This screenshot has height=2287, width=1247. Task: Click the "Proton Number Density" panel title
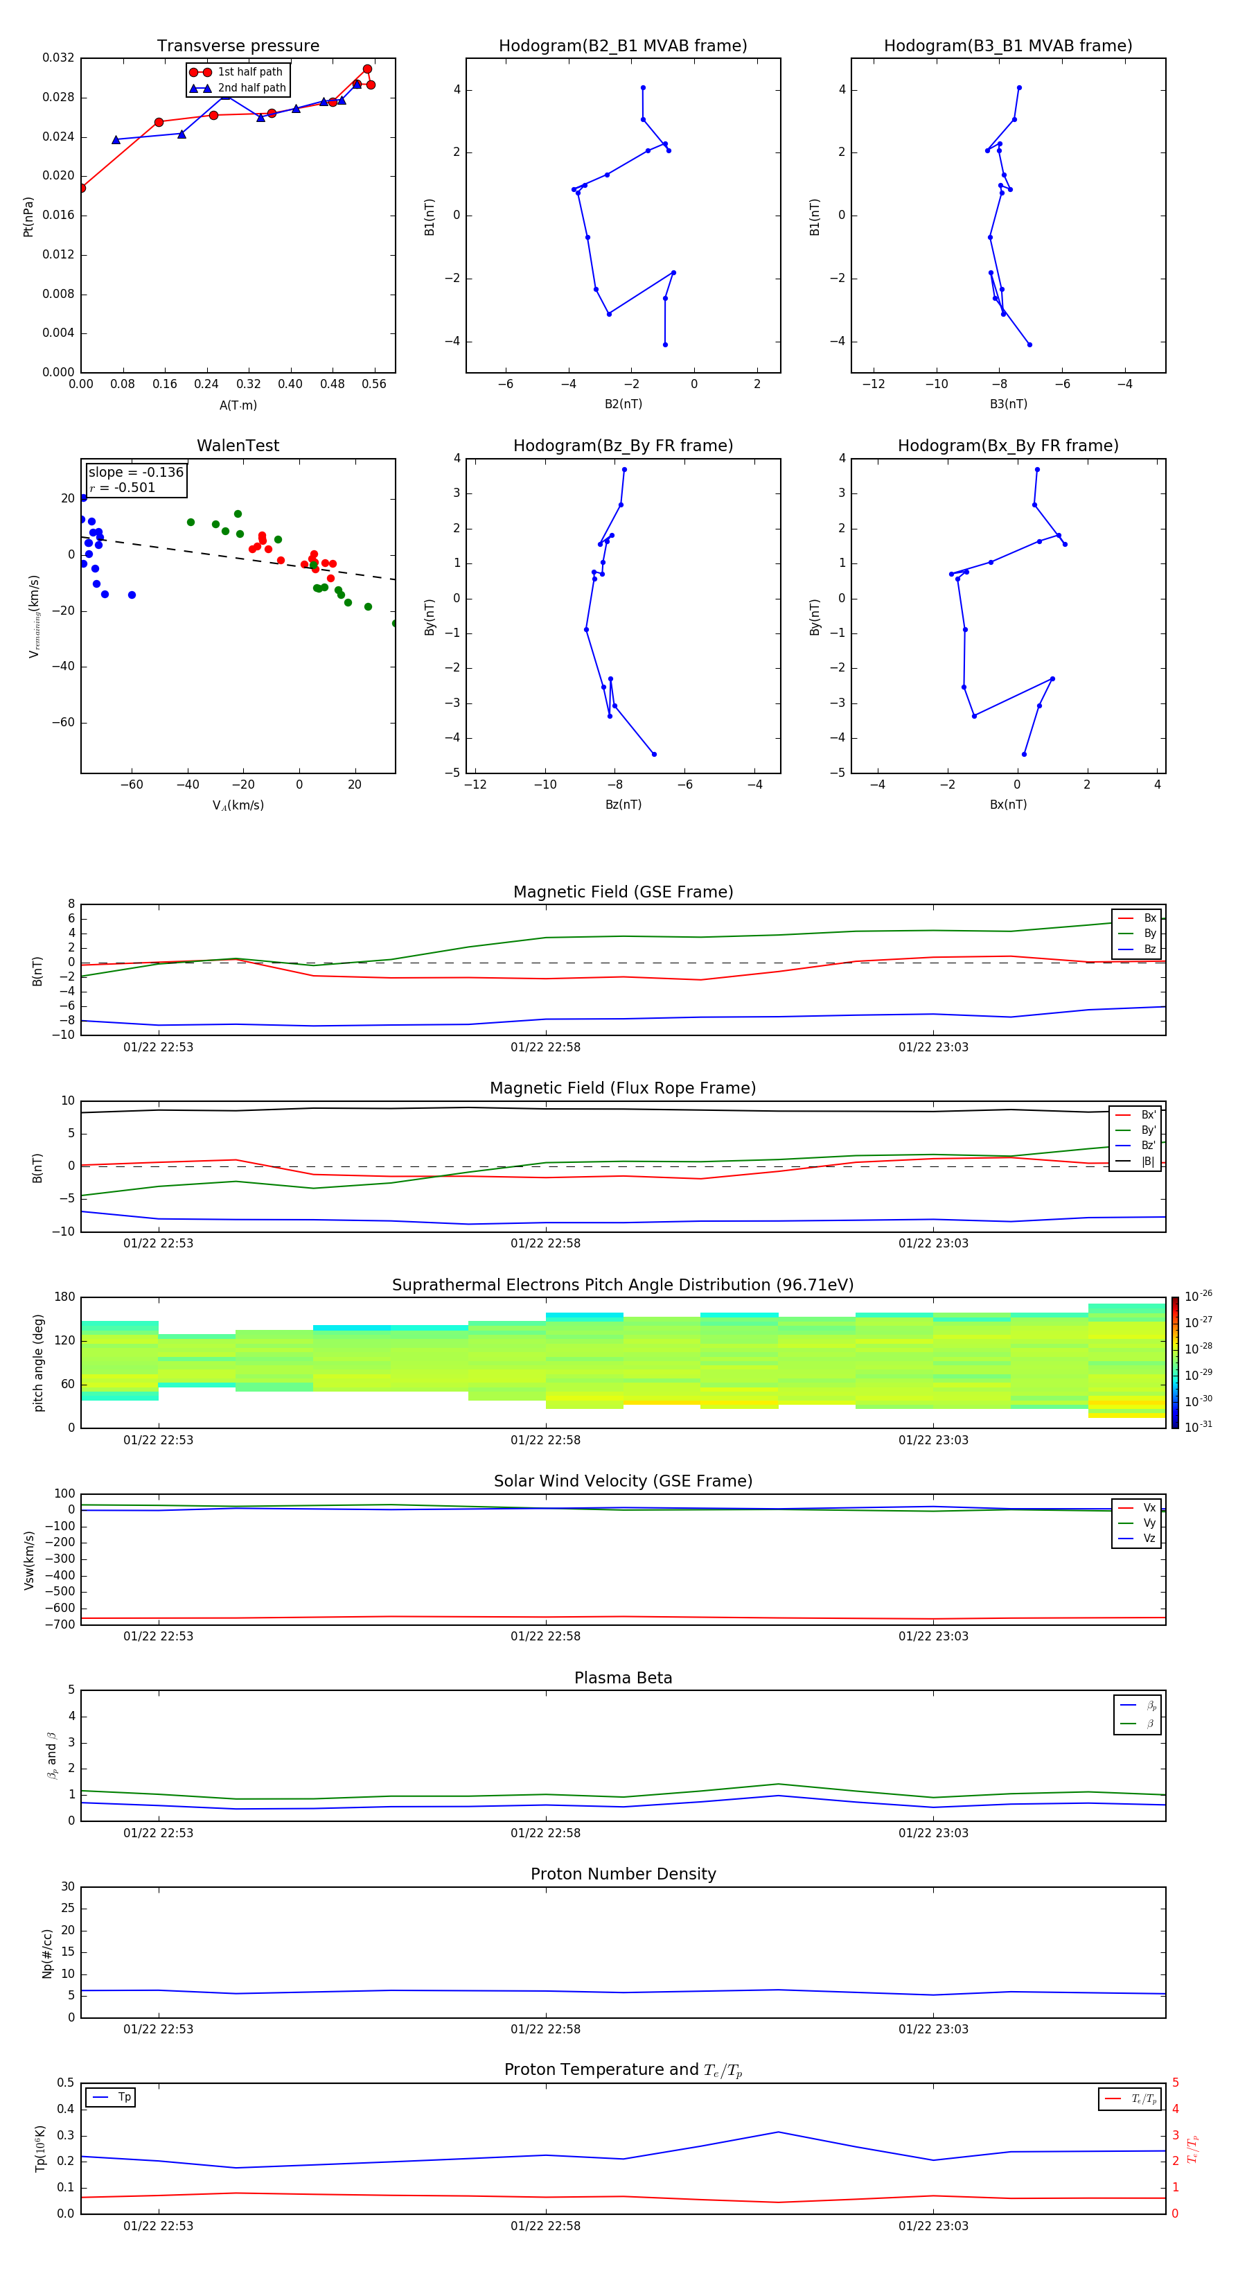pyautogui.click(x=623, y=1874)
